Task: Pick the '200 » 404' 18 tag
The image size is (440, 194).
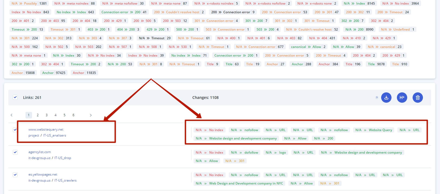Action: (84, 21)
